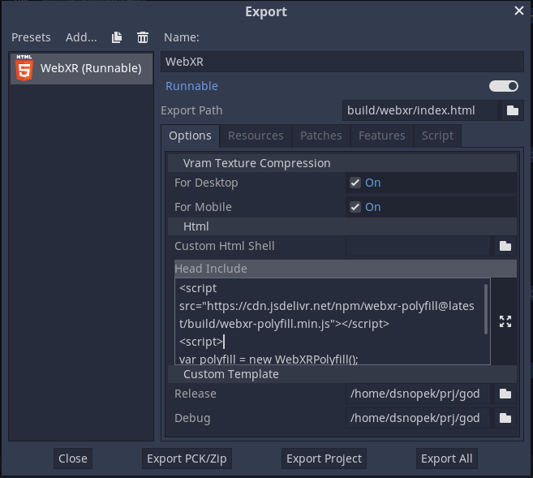Image resolution: width=533 pixels, height=478 pixels.
Task: Browse folder for Debug template
Action: pyautogui.click(x=505, y=418)
